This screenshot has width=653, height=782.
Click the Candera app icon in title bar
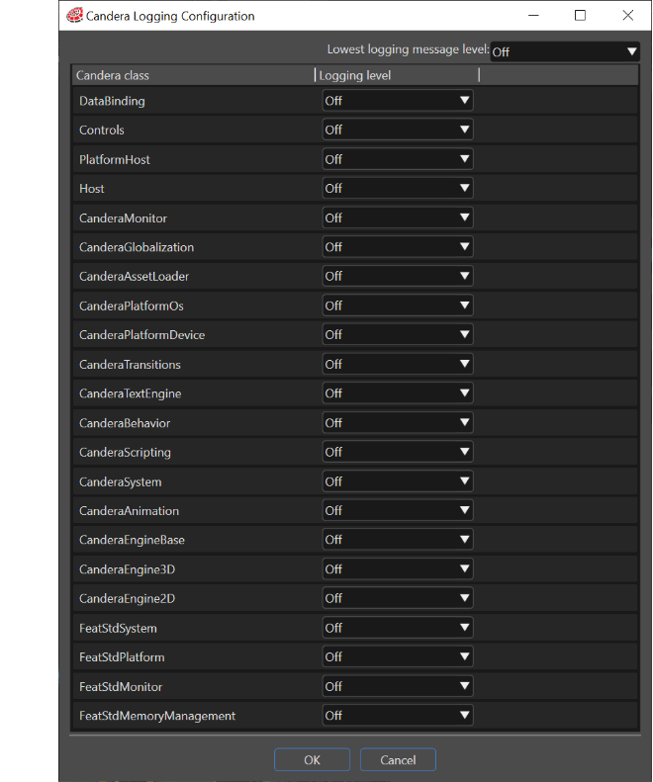point(74,16)
